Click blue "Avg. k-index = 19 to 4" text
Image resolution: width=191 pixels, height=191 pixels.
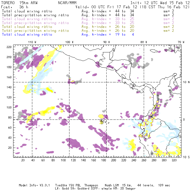(108, 35)
